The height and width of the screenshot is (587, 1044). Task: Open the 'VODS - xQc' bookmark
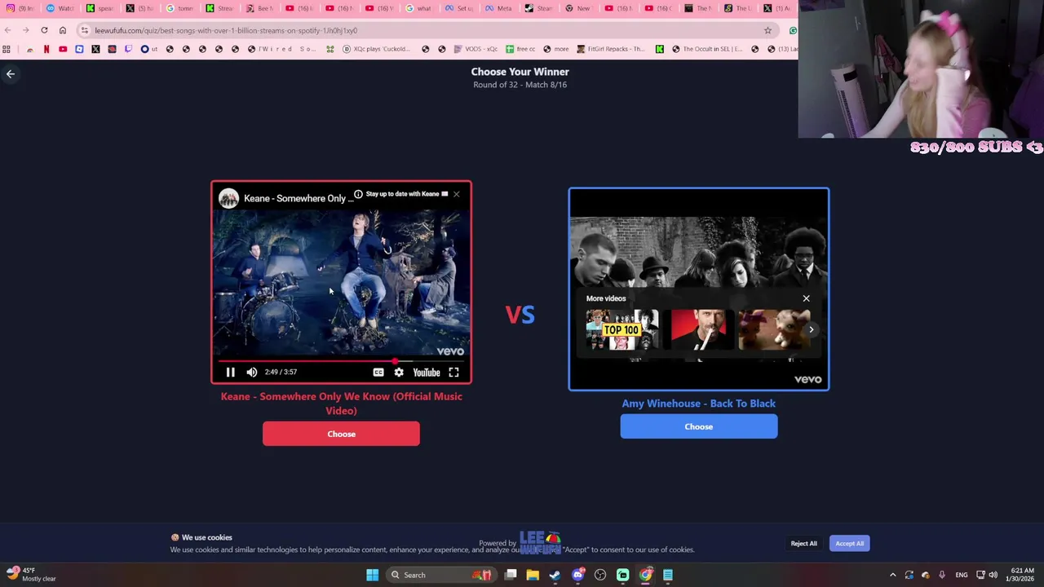coord(476,49)
